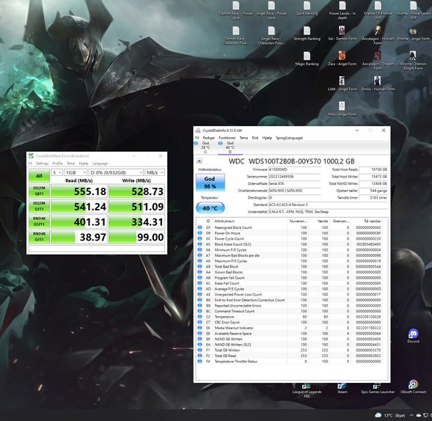Select the Ancalagon - Human Form image
This screenshot has width=432, height=421.
pyautogui.click(x=378, y=35)
